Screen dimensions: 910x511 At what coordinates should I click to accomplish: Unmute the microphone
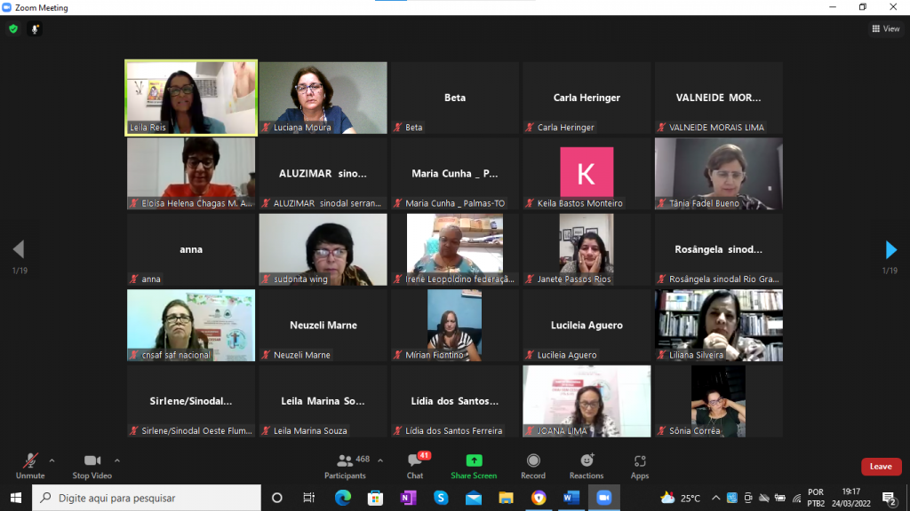point(30,465)
